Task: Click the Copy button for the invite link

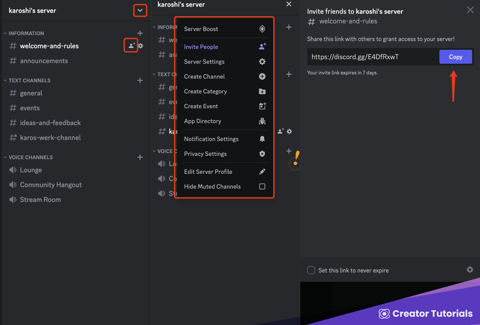Action: 455,57
